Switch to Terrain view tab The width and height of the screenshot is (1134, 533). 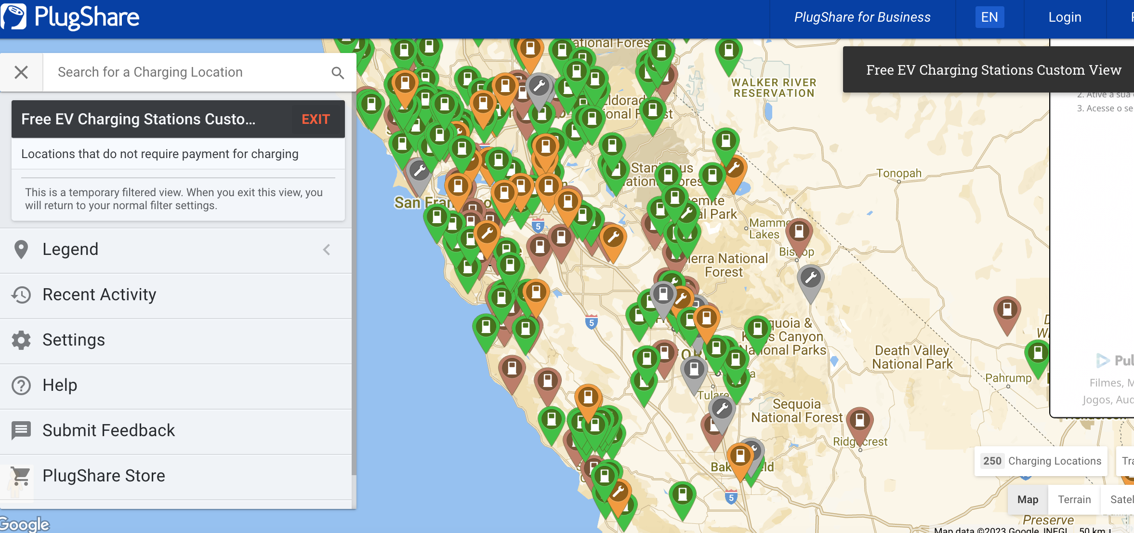point(1074,500)
